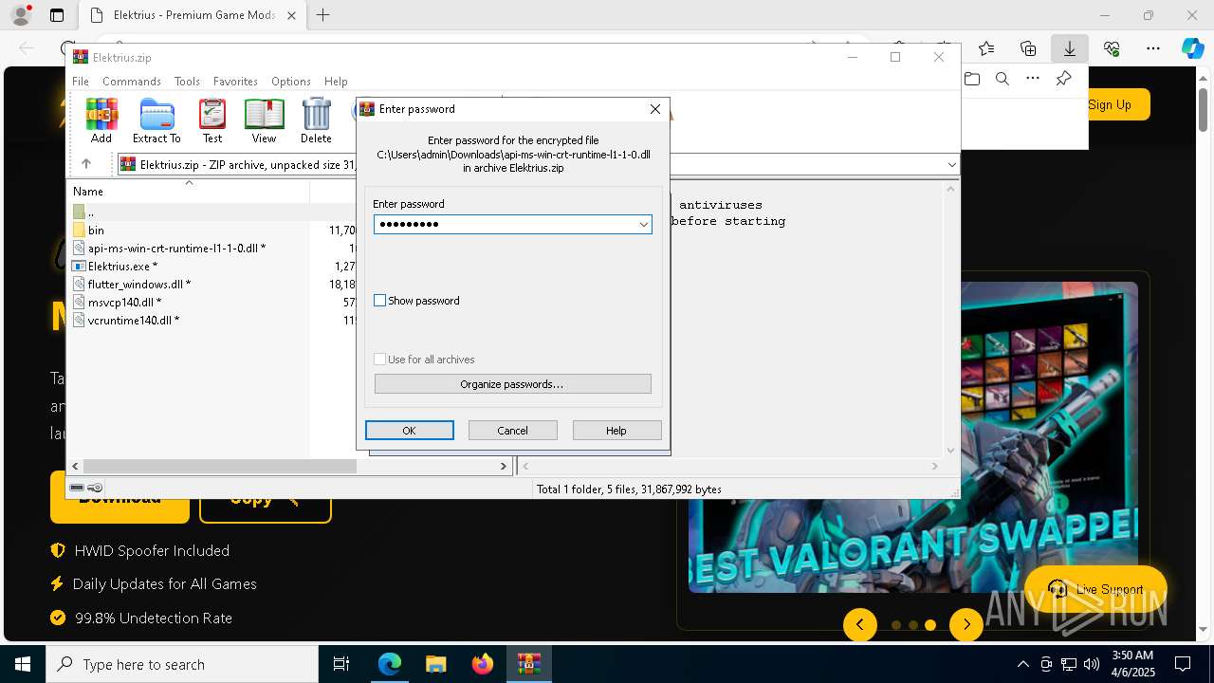1214x683 pixels.
Task: Cancel the password dialog
Action: [x=512, y=431]
